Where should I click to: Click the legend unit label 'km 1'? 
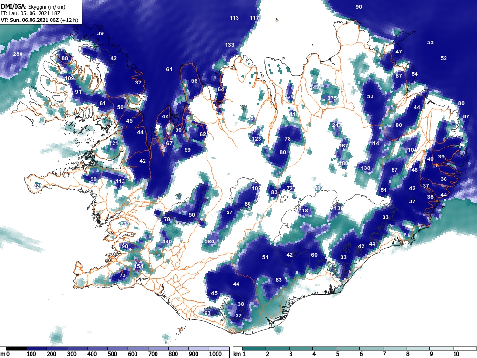pyautogui.click(x=240, y=354)
